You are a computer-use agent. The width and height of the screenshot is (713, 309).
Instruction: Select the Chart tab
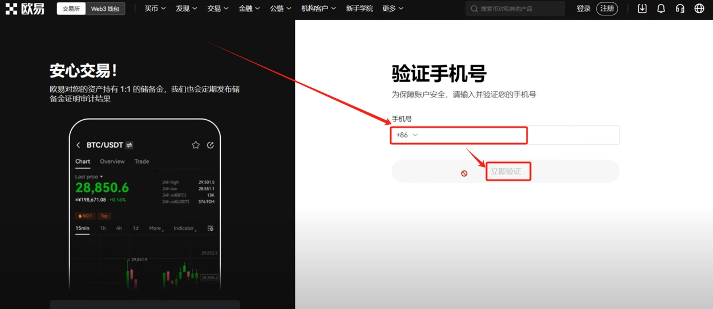tap(83, 161)
